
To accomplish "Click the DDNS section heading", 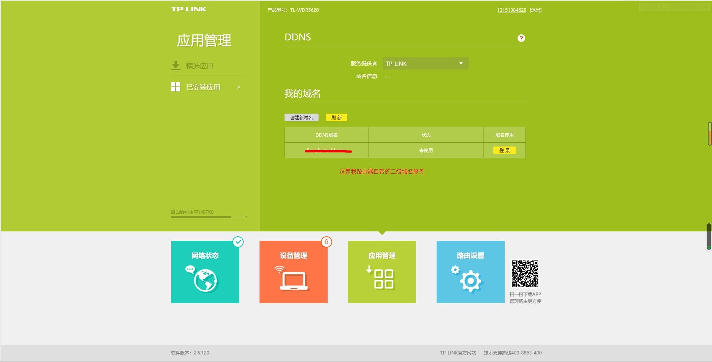I will (x=298, y=37).
